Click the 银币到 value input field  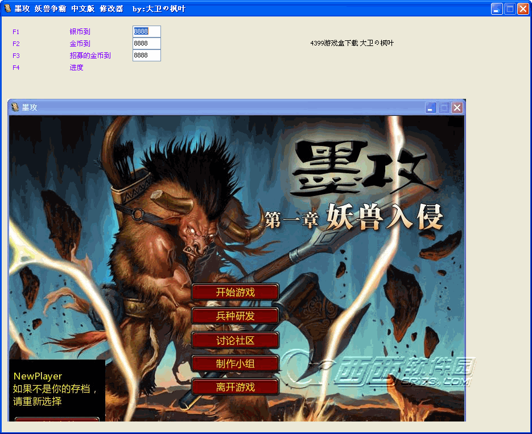point(147,31)
